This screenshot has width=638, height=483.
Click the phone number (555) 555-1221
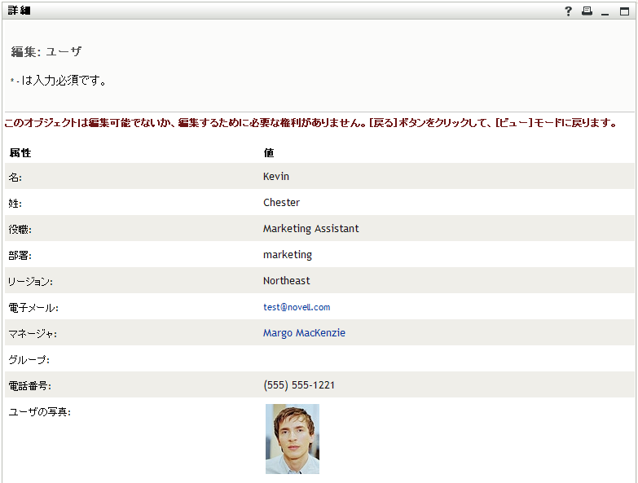pyautogui.click(x=299, y=385)
